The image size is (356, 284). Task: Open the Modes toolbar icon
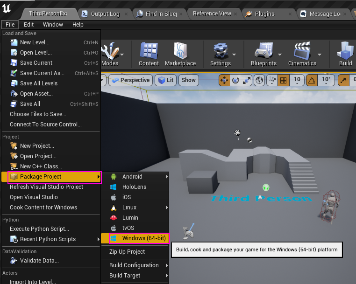(110, 54)
